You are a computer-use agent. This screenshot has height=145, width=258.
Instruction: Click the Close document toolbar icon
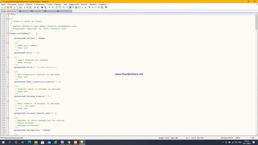point(14,7)
